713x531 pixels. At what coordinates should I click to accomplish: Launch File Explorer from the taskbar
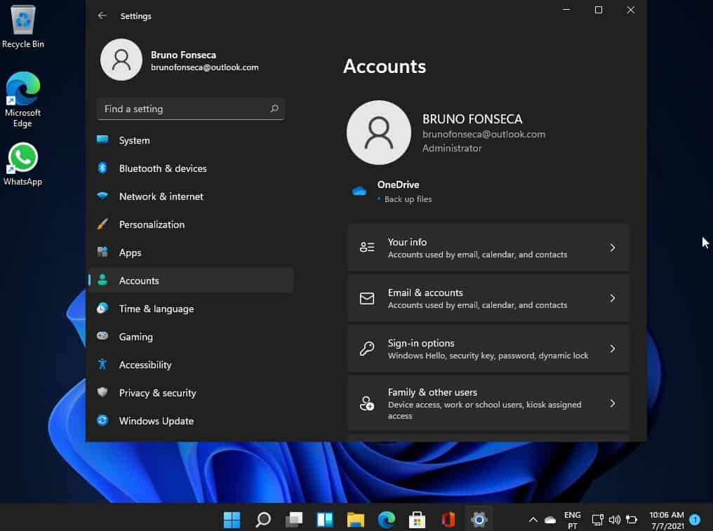pos(356,520)
